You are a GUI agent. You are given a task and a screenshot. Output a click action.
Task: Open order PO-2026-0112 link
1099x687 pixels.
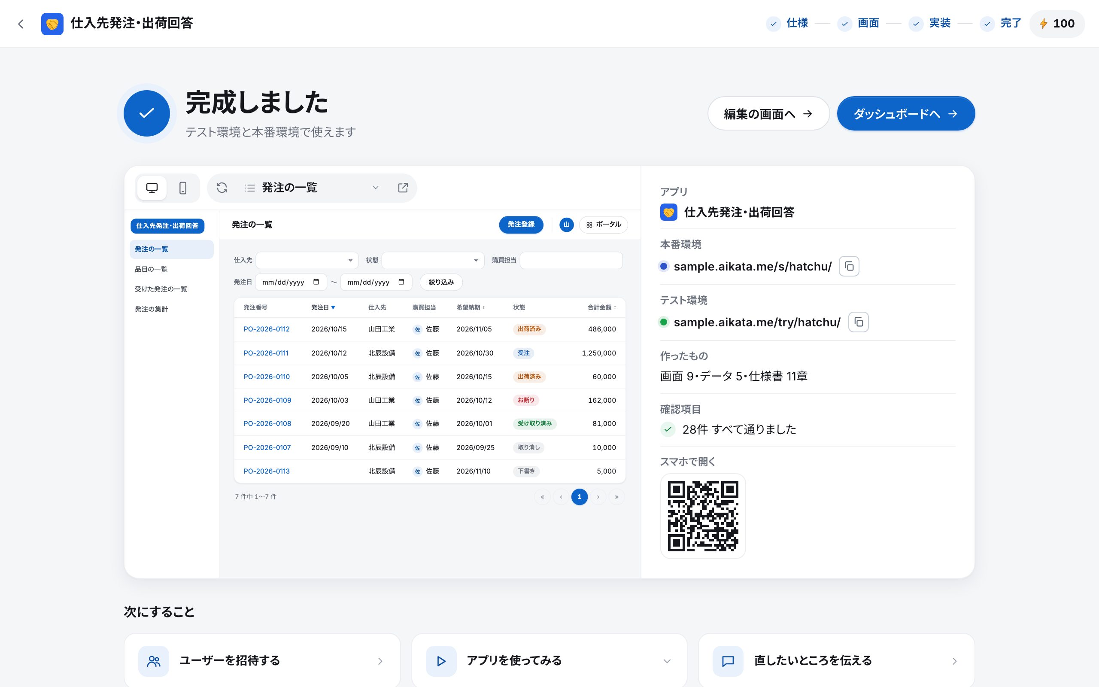(267, 329)
